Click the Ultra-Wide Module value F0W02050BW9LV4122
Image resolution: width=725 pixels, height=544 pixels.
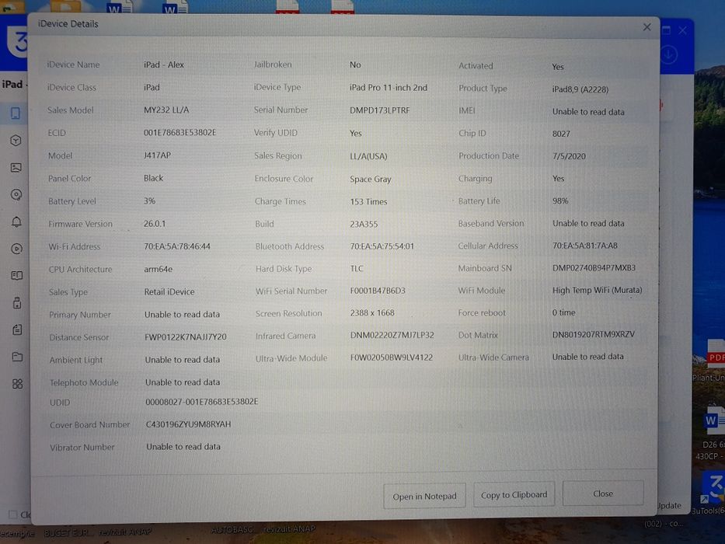[x=392, y=357]
